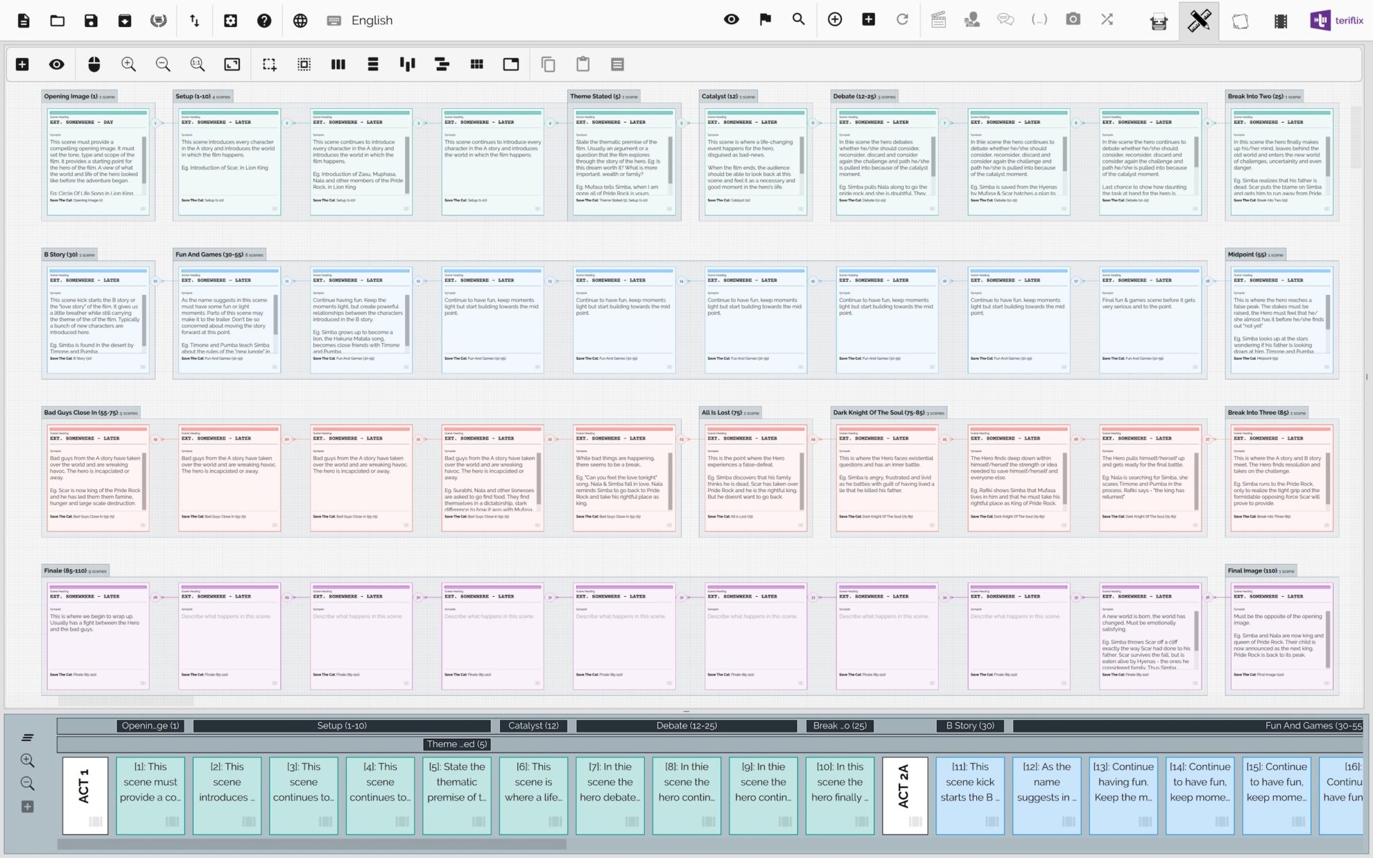The height and width of the screenshot is (858, 1373).
Task: Open the clapperboard scenes panel
Action: tap(940, 21)
